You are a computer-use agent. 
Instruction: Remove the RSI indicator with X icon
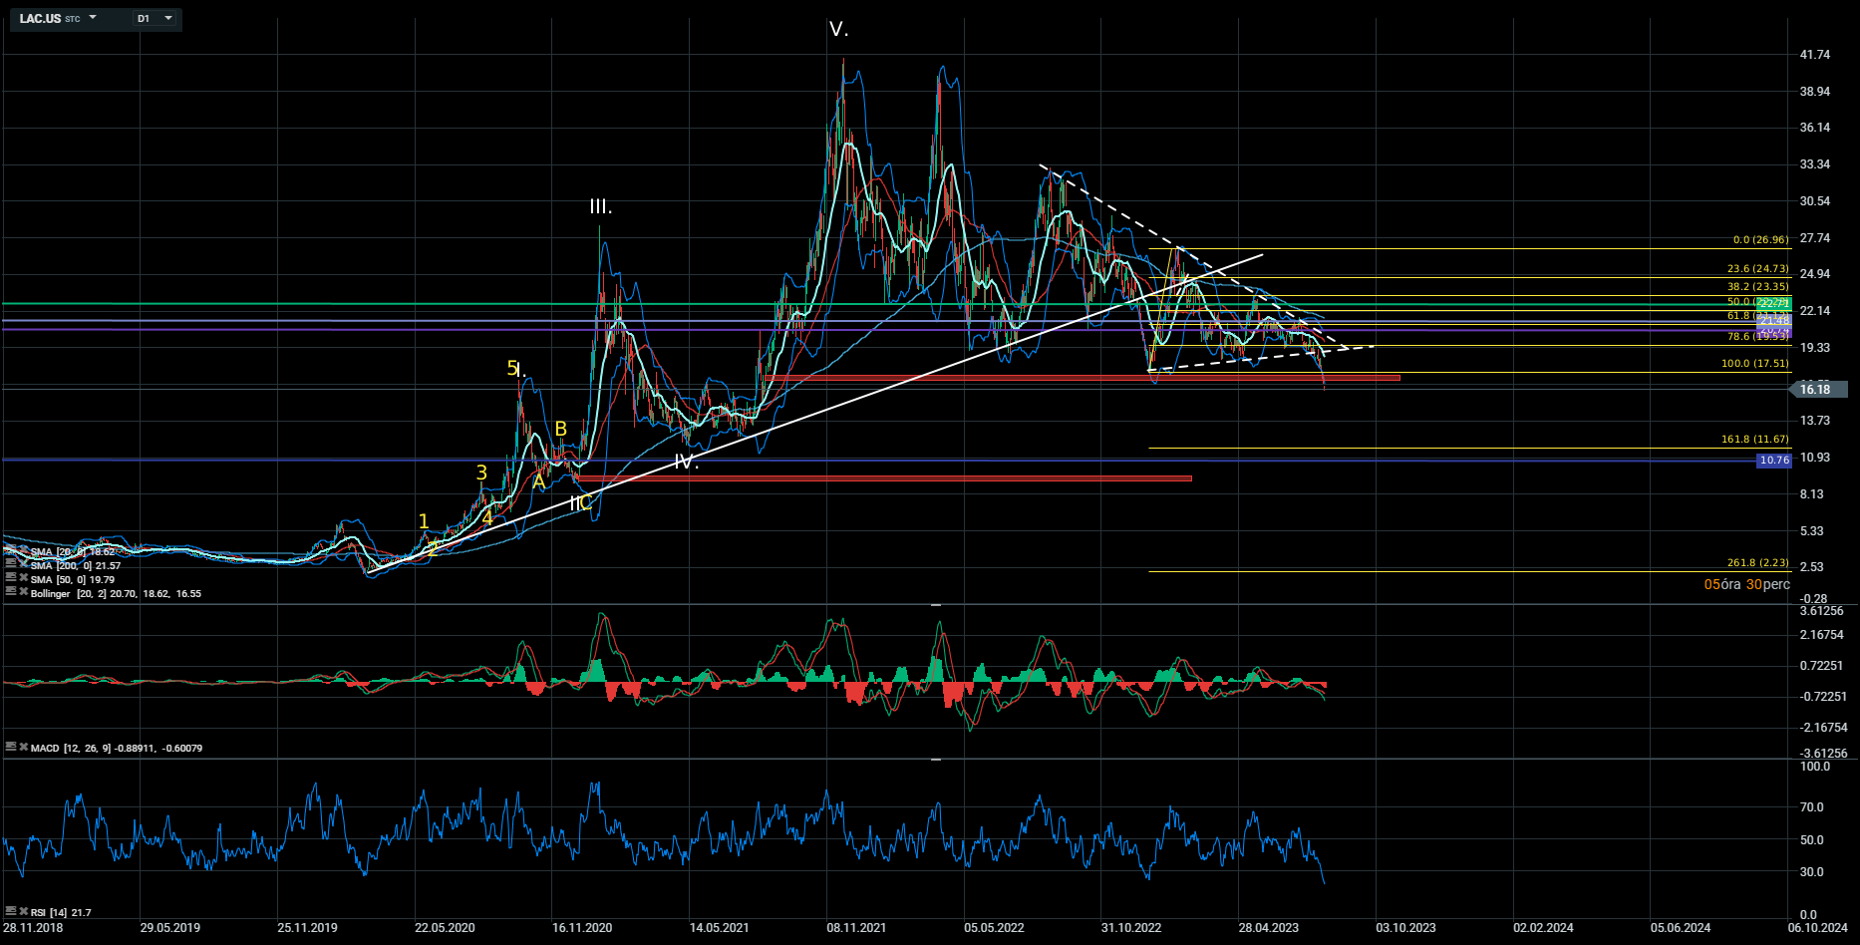point(23,911)
